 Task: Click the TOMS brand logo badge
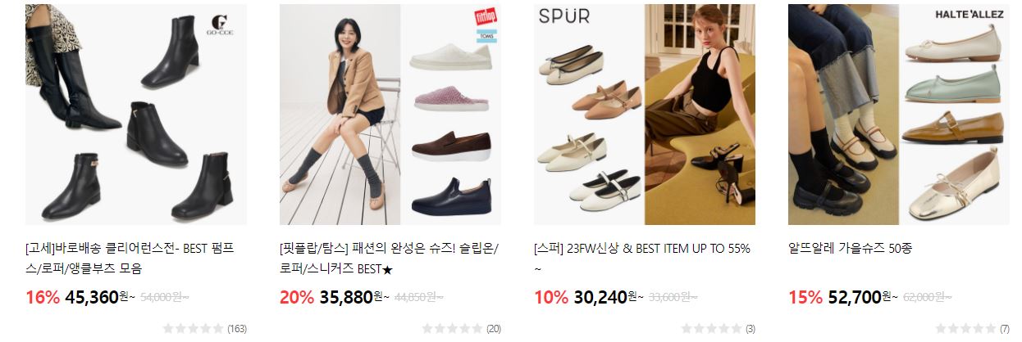[x=486, y=38]
